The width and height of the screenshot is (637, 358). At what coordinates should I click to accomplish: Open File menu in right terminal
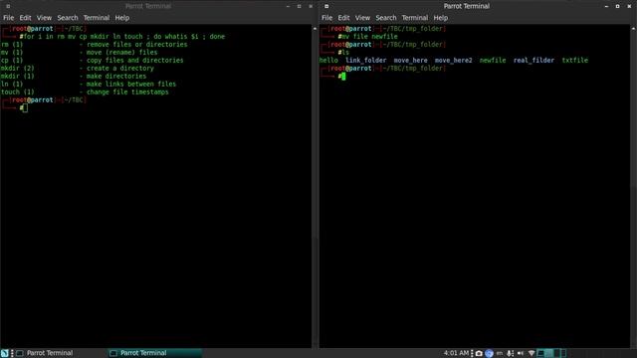pos(327,18)
